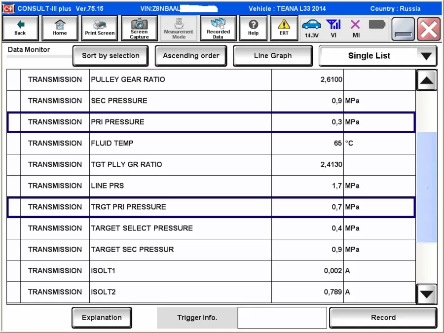Click the 2,4130 target pulley ratio value
The image size is (444, 333).
[332, 164]
